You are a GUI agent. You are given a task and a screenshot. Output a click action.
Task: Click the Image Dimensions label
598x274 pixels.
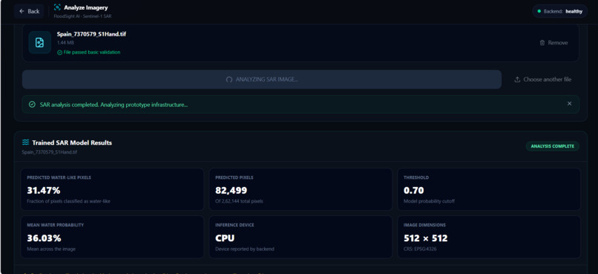[424, 225]
